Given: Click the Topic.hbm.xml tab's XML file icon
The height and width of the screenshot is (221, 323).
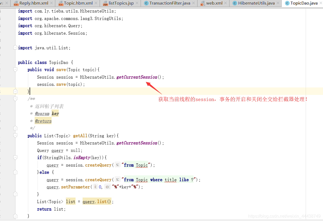Looking at the screenshot, I should (x=60, y=3).
